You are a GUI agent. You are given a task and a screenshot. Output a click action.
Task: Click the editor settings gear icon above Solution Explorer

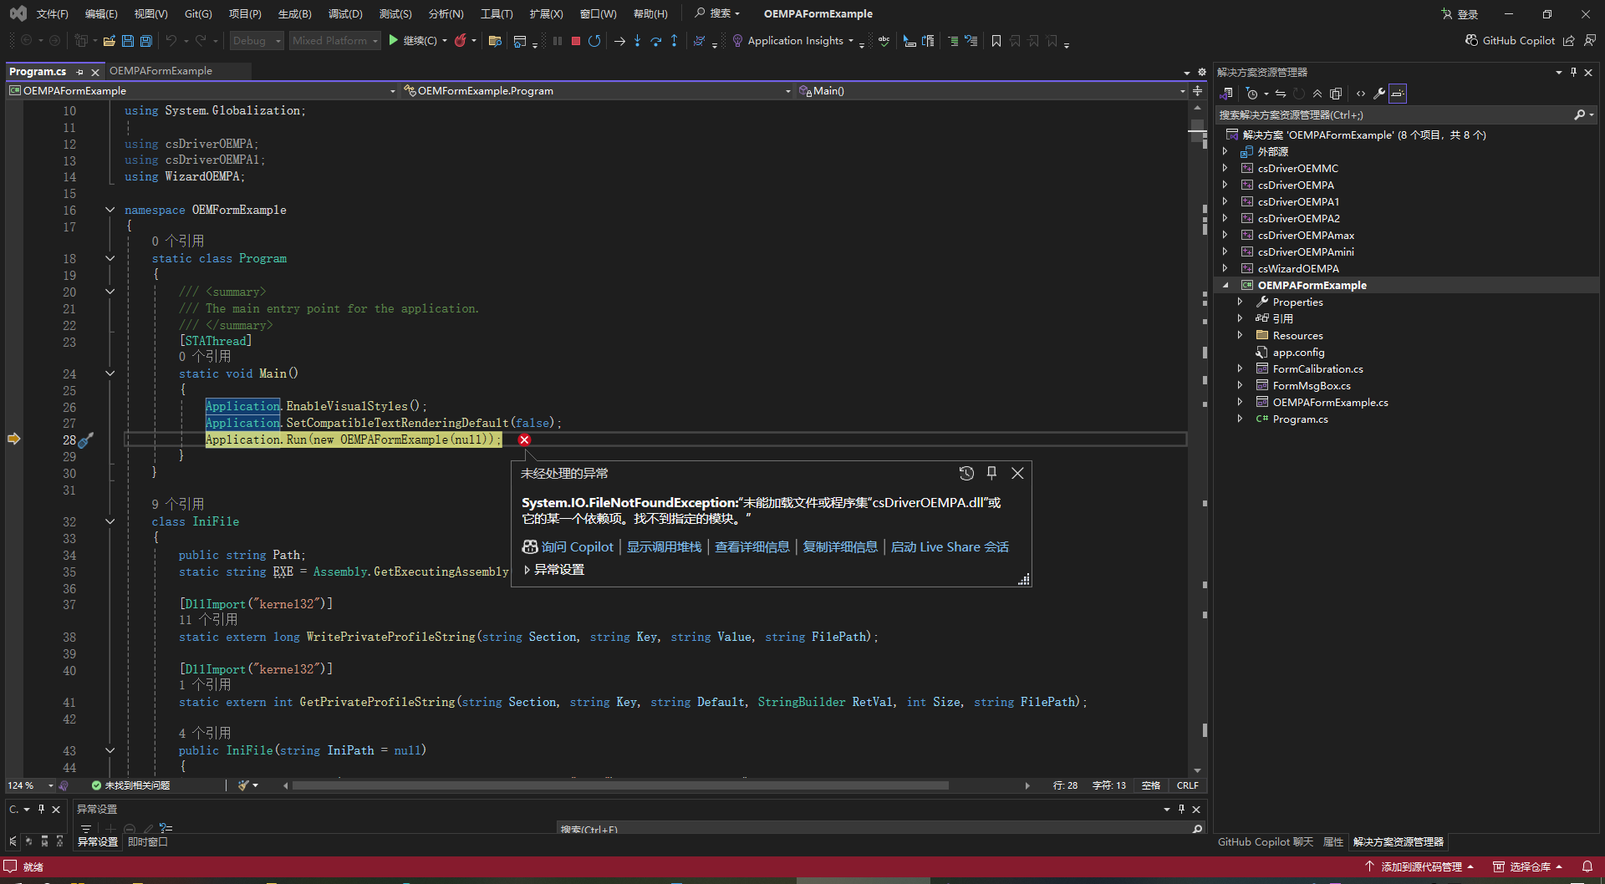pos(1202,72)
